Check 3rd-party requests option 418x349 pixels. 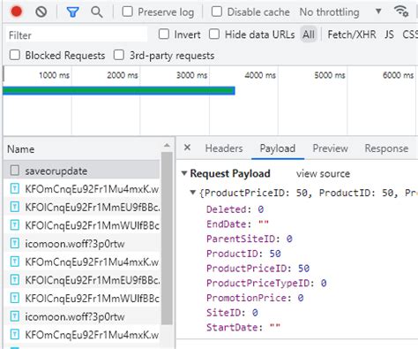119,55
